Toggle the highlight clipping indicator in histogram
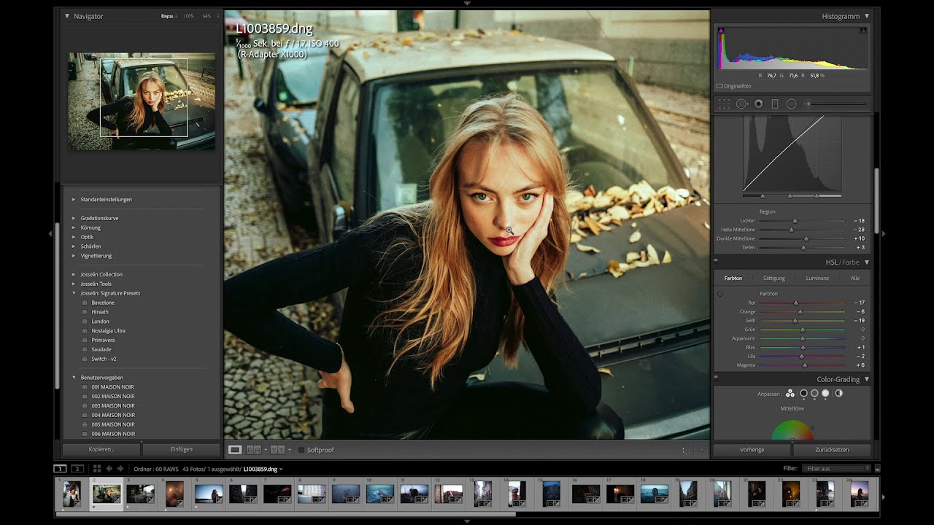This screenshot has width=934, height=525. tap(863, 31)
